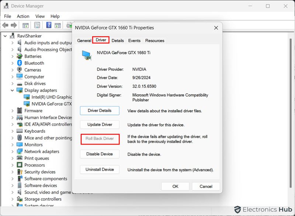Screen dimensions: 295x216
Task: Click the Cancel button in the properties dialog
Action: pyautogui.click(x=206, y=186)
